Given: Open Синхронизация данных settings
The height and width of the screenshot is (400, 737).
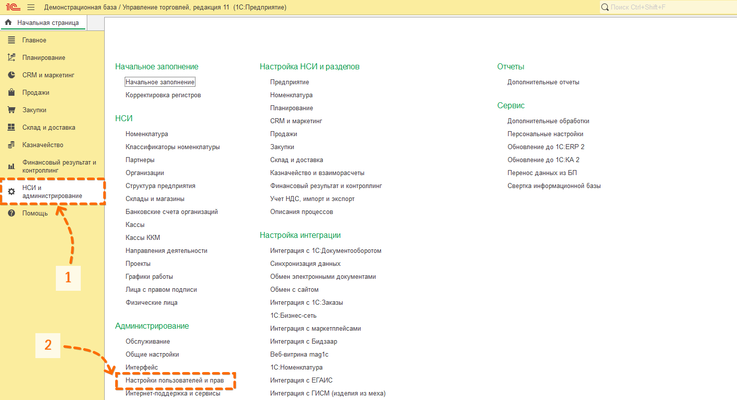Looking at the screenshot, I should 305,264.
